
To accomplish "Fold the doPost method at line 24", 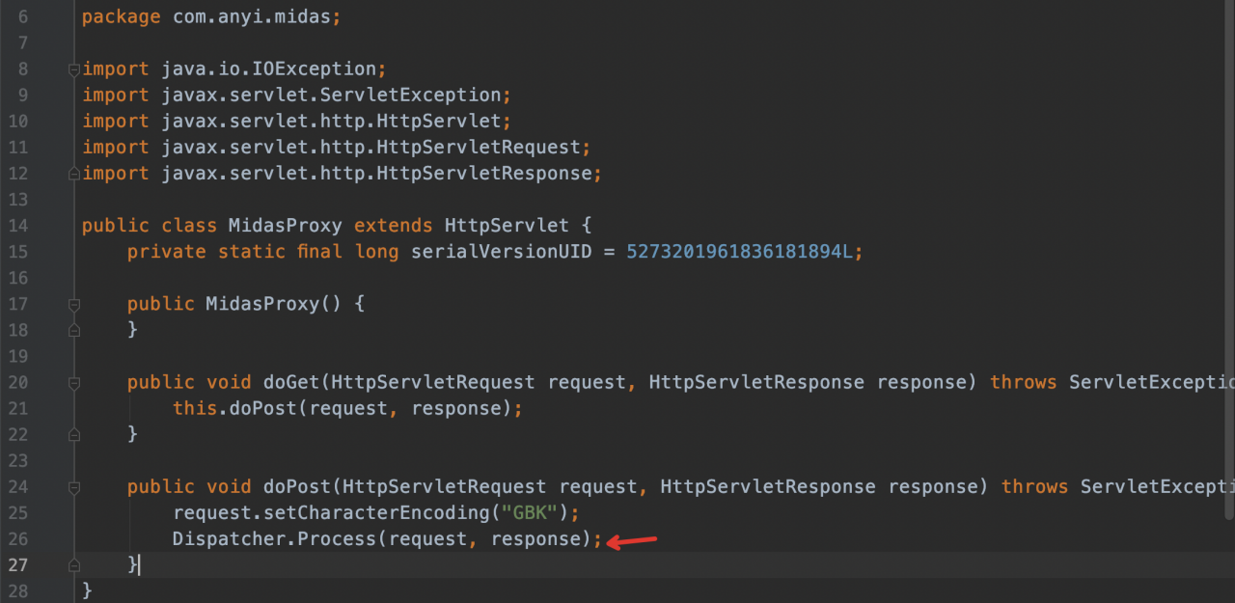I will [73, 486].
